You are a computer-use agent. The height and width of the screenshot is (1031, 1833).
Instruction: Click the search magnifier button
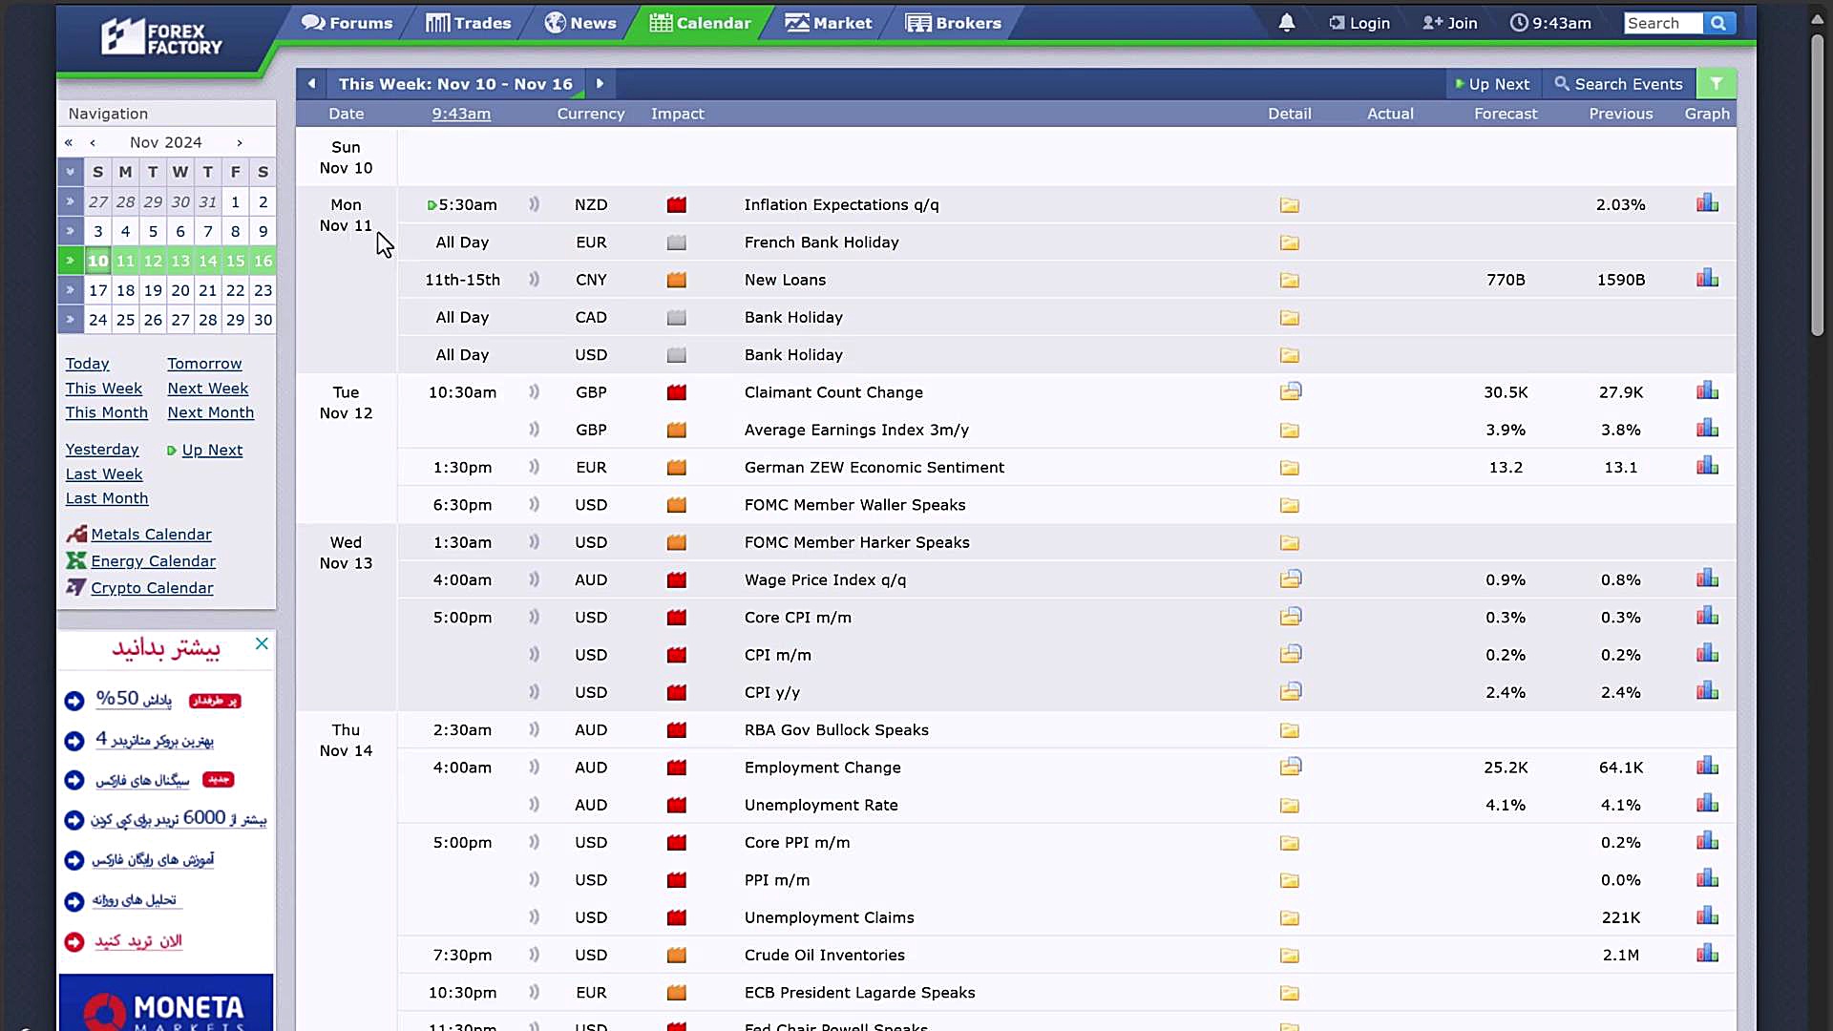point(1718,23)
